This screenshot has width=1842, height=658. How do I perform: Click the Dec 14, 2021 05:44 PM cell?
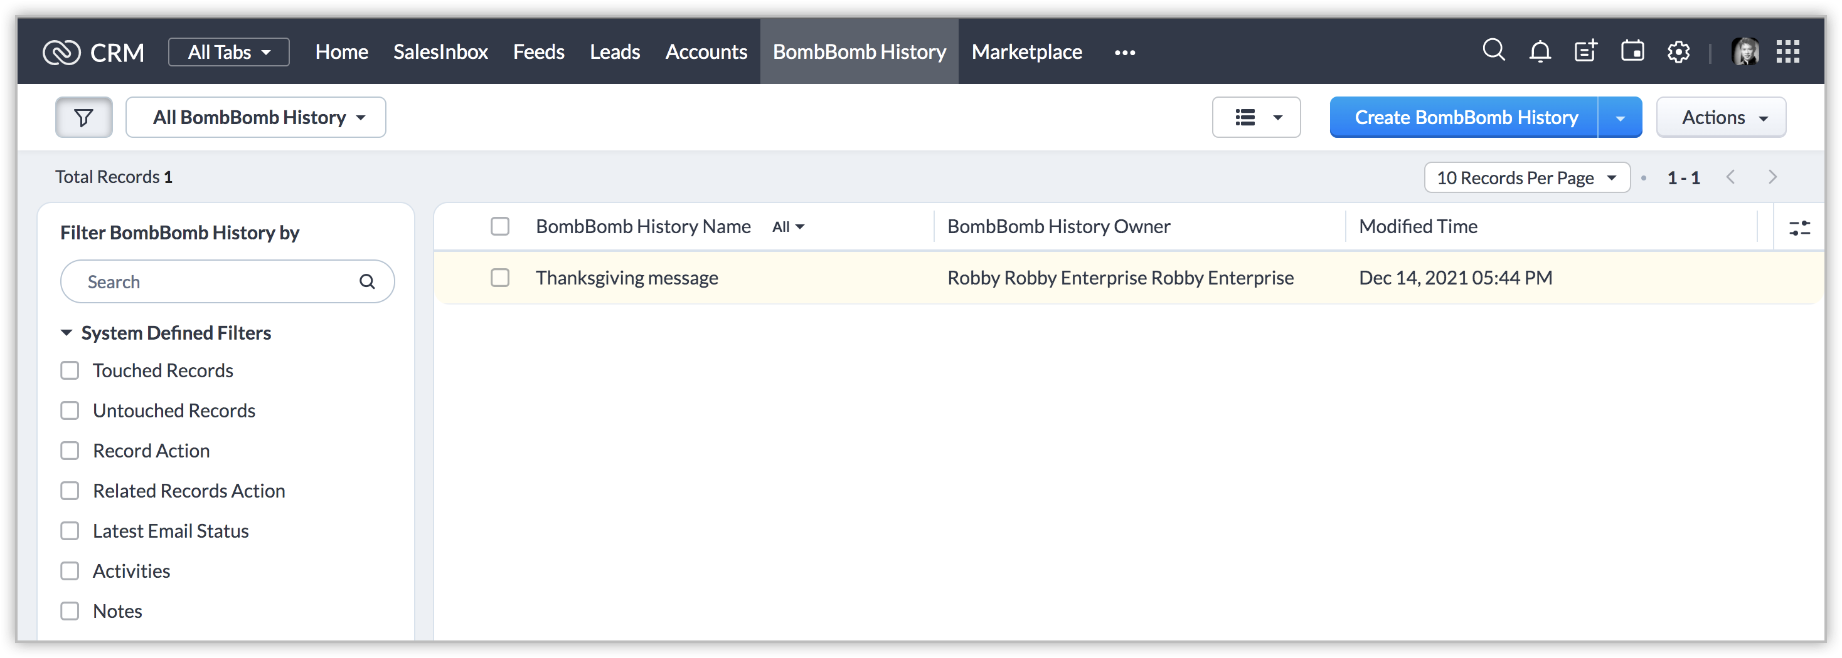[x=1455, y=278]
